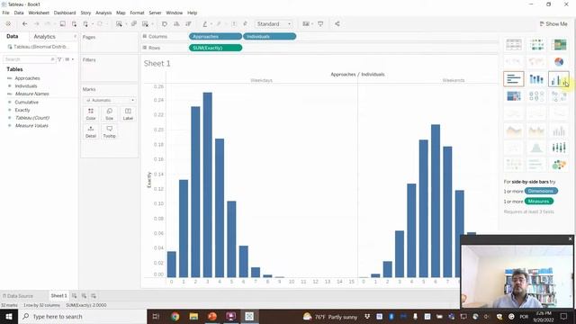Click the filter icon beside the search box

[59, 59]
